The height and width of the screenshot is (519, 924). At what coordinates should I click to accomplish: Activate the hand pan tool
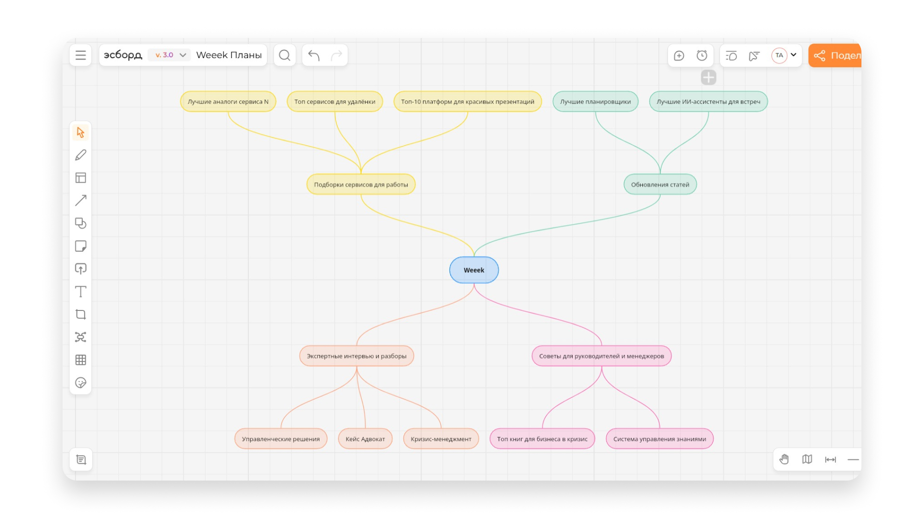click(784, 459)
